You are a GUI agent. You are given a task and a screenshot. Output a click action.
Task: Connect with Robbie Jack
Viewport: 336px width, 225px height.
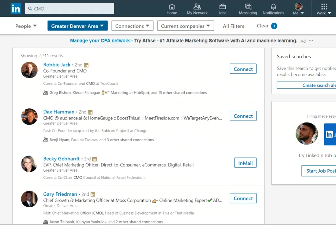click(x=243, y=69)
